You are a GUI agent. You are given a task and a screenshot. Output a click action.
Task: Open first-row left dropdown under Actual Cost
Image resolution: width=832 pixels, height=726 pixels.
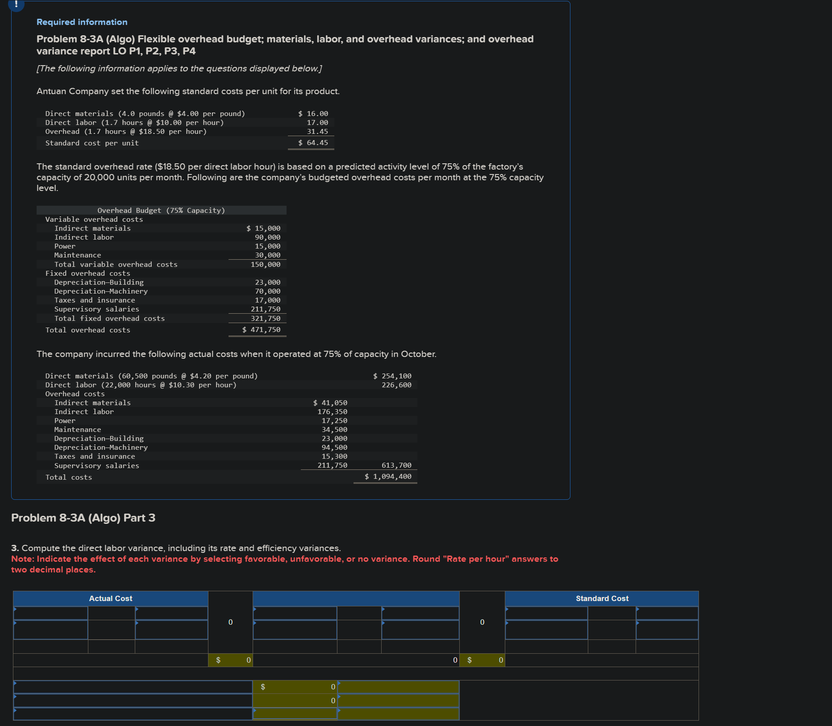[x=50, y=613]
